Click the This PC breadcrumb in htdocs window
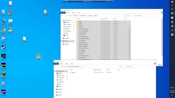 (75, 16)
